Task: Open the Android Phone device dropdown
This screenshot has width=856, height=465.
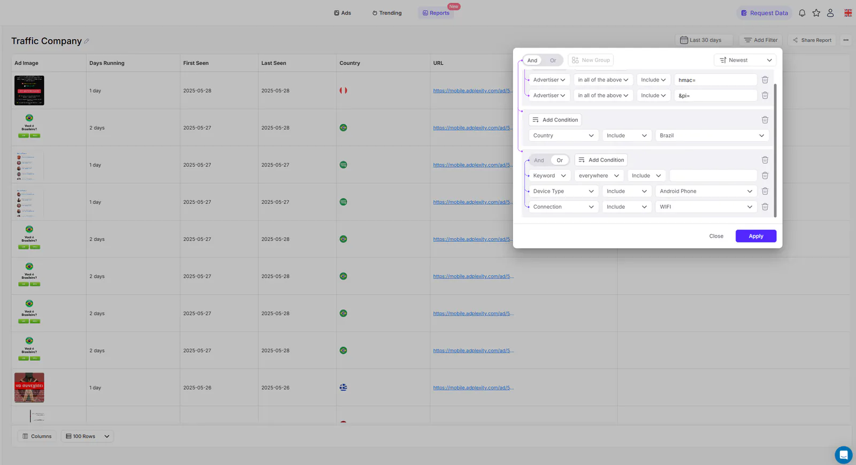Action: (x=706, y=191)
